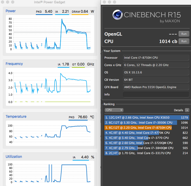Click the OS X 10.13.6 field
191x186 pixels.
[x=156, y=72]
